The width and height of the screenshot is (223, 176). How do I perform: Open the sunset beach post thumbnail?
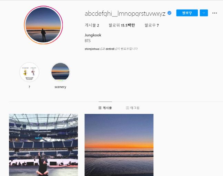tap(119, 145)
